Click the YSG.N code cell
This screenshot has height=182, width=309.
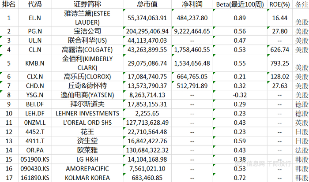click(x=35, y=95)
